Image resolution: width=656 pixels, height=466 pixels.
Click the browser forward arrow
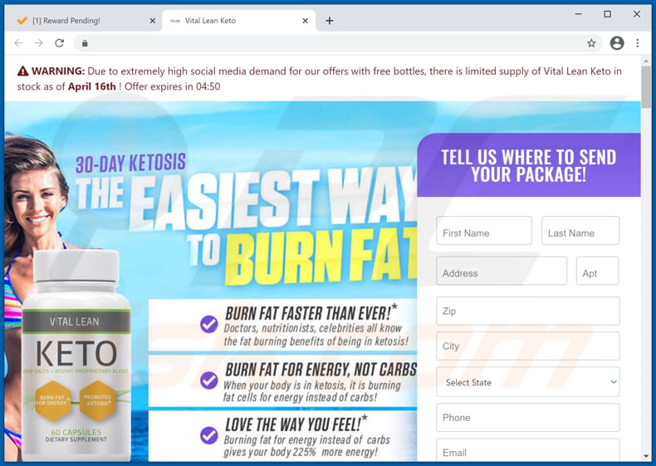pyautogui.click(x=39, y=43)
